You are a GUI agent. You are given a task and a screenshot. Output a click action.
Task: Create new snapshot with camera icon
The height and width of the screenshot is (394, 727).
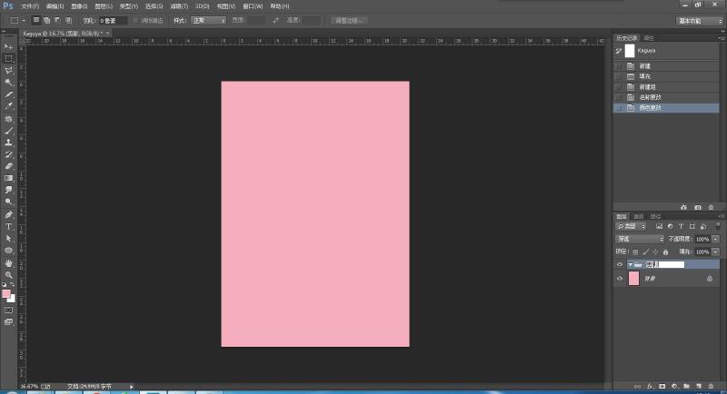click(x=698, y=207)
